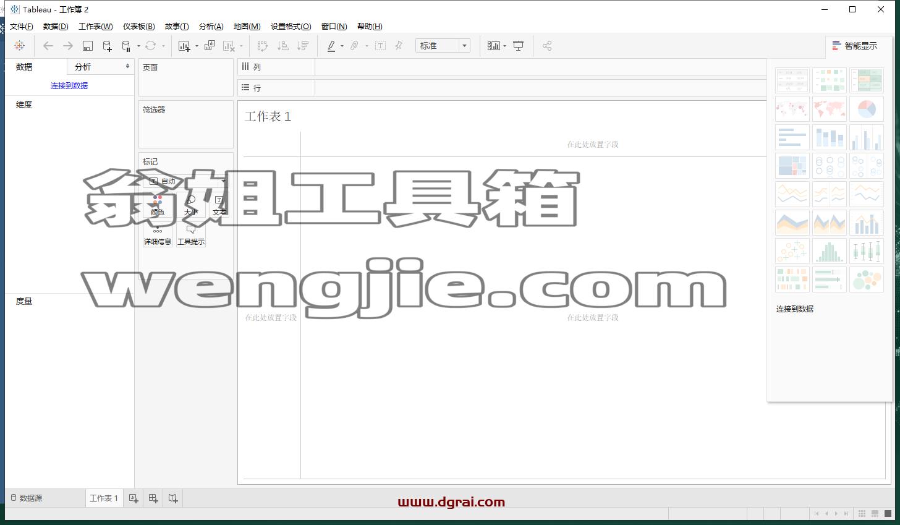Image resolution: width=900 pixels, height=525 pixels.
Task: Create a new worksheet chart-plus icon
Action: (x=184, y=46)
